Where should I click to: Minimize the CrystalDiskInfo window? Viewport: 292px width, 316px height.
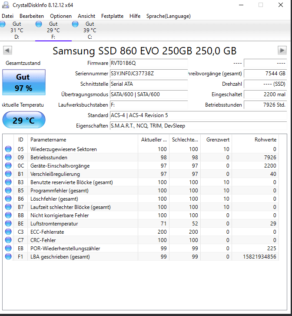241,5
